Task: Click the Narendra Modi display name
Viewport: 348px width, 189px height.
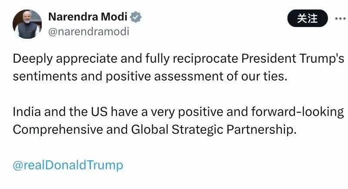Action: click(x=88, y=17)
